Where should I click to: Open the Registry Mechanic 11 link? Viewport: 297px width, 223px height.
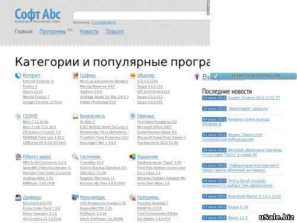(97, 178)
